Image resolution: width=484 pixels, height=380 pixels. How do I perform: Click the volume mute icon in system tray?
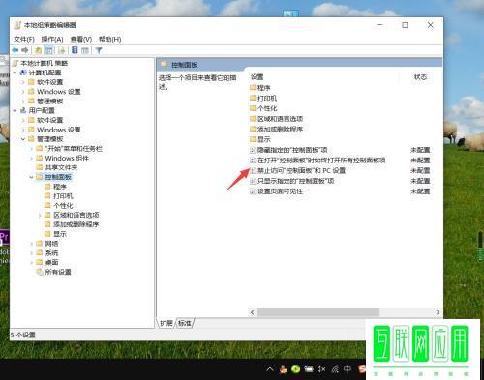coord(321,369)
